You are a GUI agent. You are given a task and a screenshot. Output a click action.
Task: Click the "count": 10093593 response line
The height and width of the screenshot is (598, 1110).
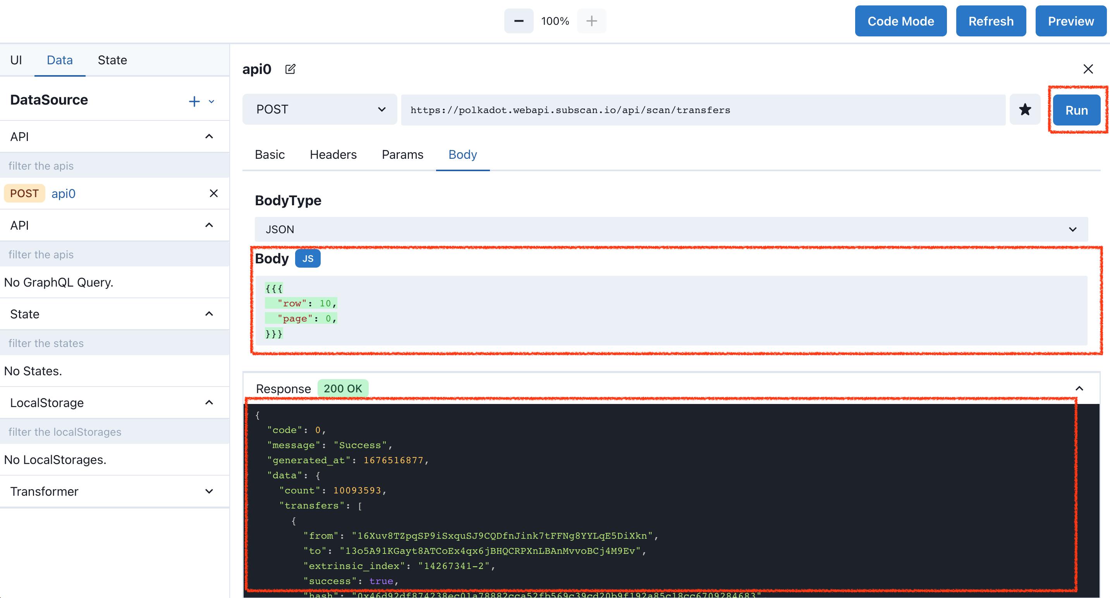tap(333, 490)
